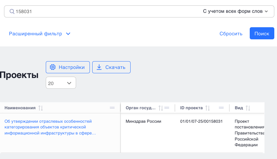Image resolution: width=277 pixels, height=159 pixels.
Task: Sort by ID проекта using sort arrows
Action: [208, 108]
